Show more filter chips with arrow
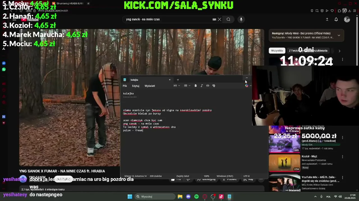The image size is (359, 201). (x=339, y=51)
